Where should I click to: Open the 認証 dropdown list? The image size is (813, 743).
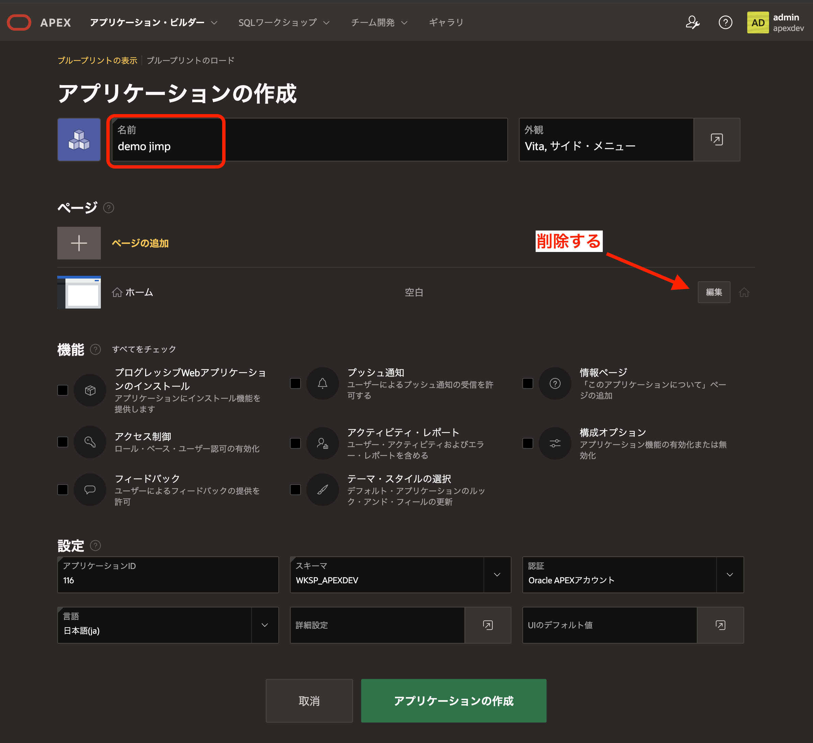click(729, 574)
